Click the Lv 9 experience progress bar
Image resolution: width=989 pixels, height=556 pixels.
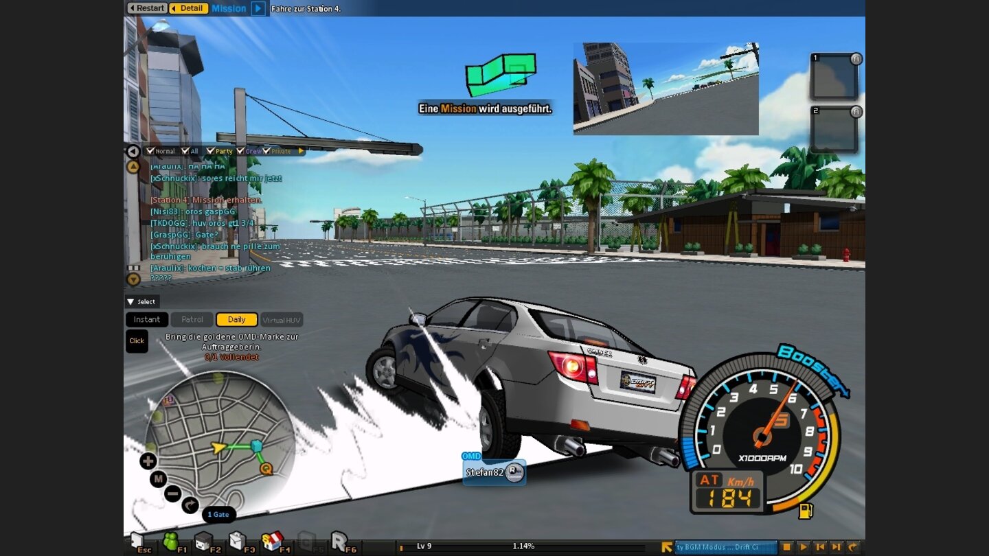coord(522,547)
